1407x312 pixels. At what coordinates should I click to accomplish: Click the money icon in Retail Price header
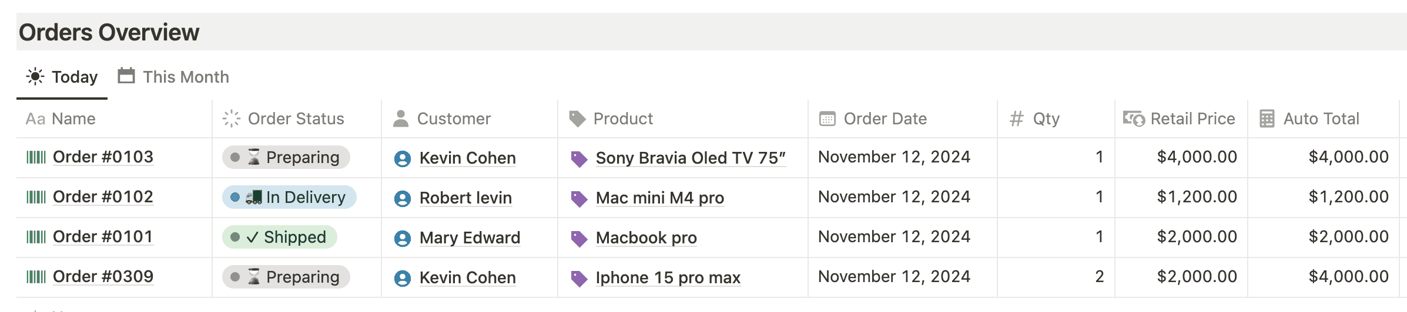coord(1134,119)
